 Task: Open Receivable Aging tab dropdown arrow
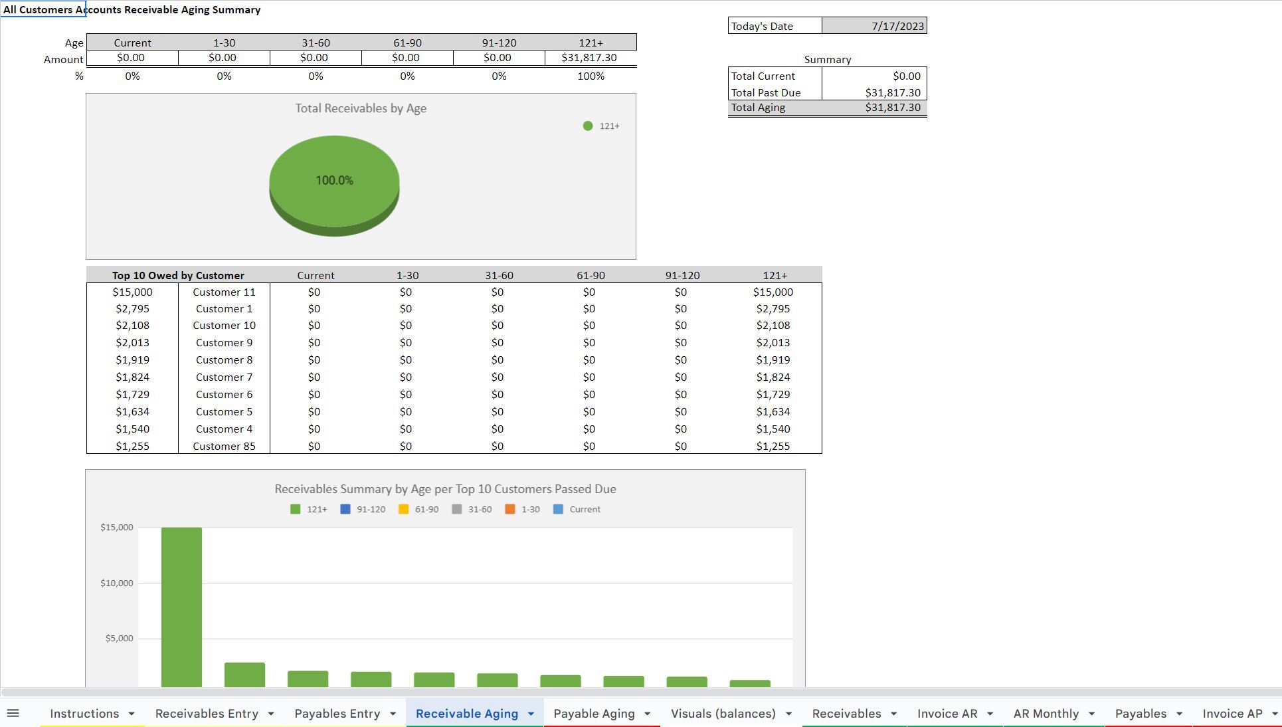[531, 714]
